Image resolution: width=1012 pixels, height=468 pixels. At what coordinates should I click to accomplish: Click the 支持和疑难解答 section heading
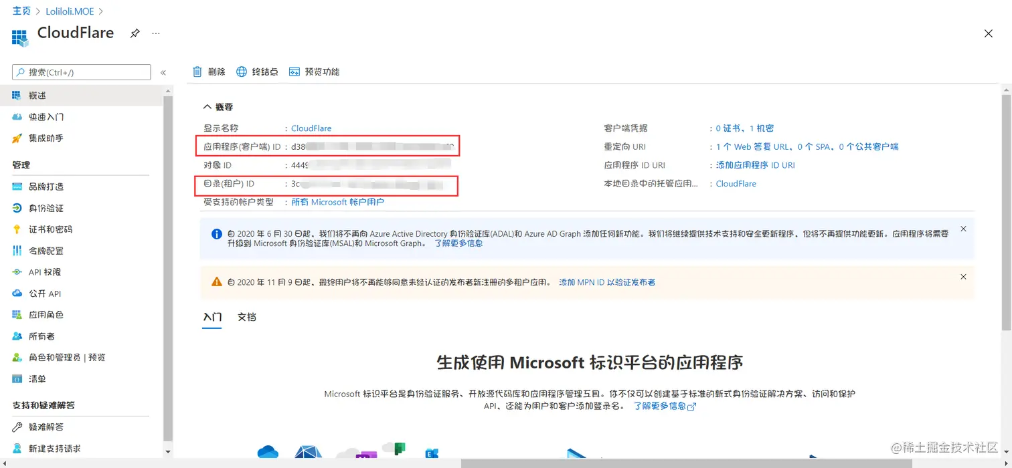pos(44,406)
